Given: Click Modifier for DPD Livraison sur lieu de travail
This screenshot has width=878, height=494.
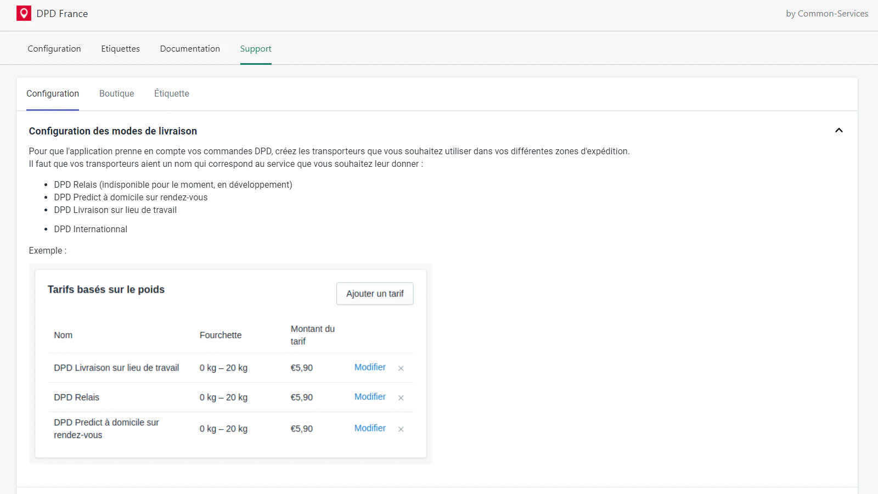Looking at the screenshot, I should (370, 367).
